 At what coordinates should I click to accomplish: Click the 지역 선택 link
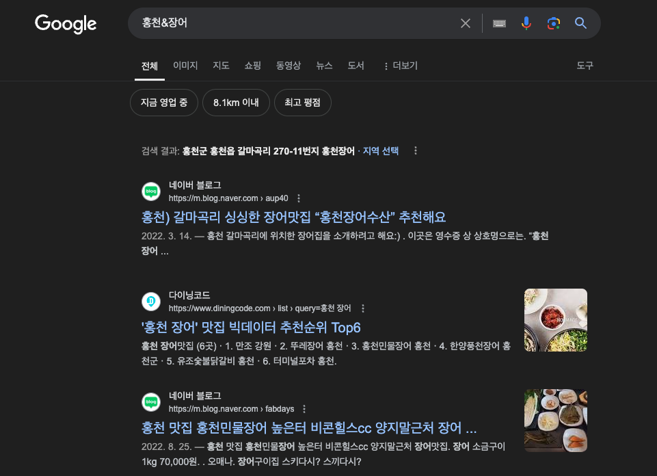tap(380, 151)
